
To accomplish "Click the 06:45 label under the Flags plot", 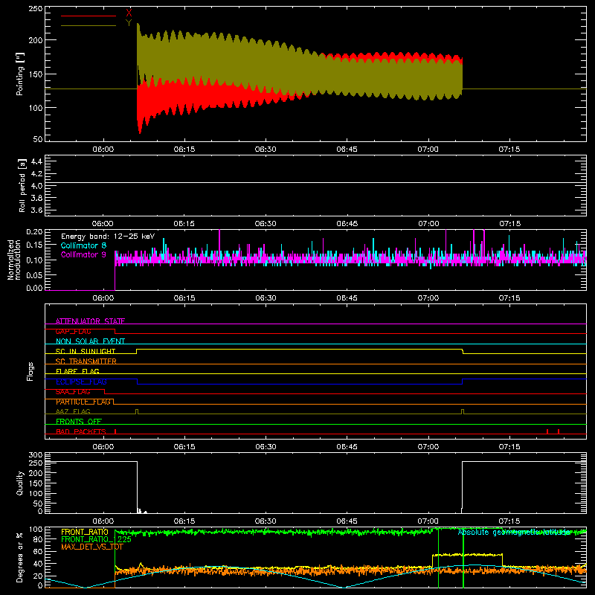I will click(347, 447).
